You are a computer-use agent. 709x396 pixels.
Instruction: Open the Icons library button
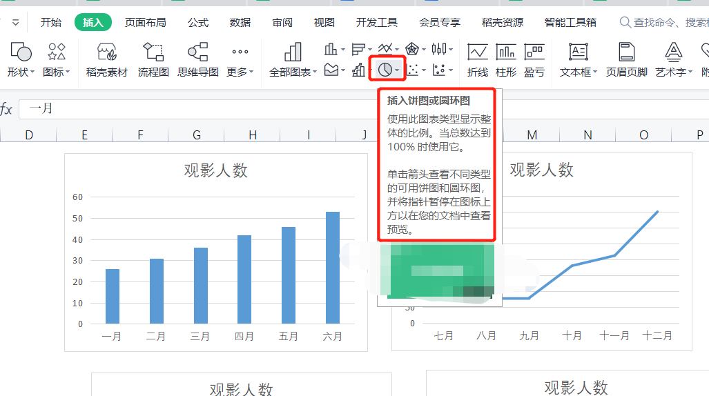(x=57, y=52)
